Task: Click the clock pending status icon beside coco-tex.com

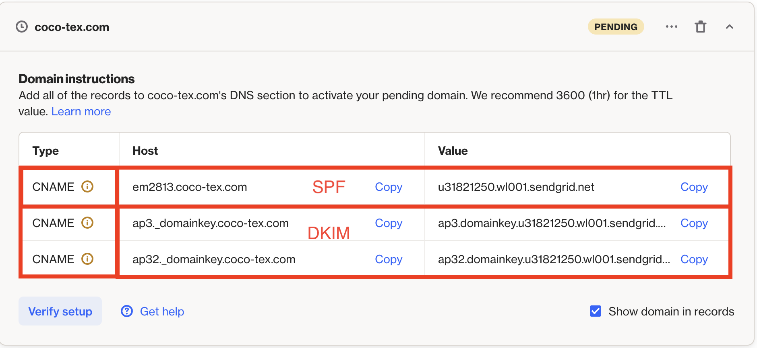Action: pos(21,27)
